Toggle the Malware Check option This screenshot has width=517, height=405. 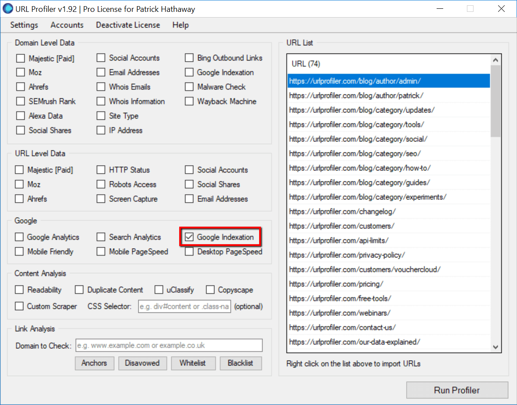coord(189,87)
